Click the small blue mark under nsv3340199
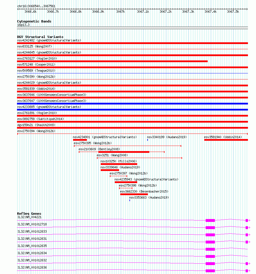 pyautogui.click(x=148, y=140)
